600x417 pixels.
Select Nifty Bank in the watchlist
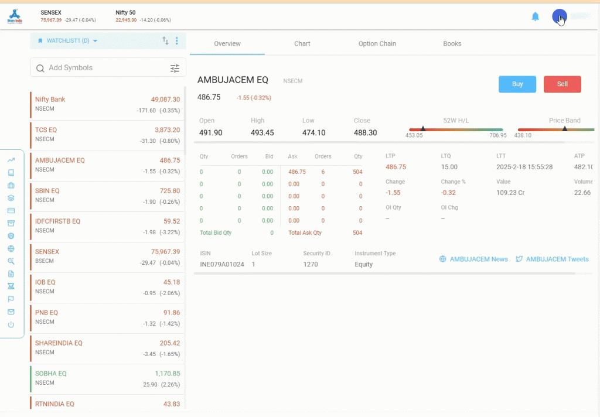click(107, 104)
